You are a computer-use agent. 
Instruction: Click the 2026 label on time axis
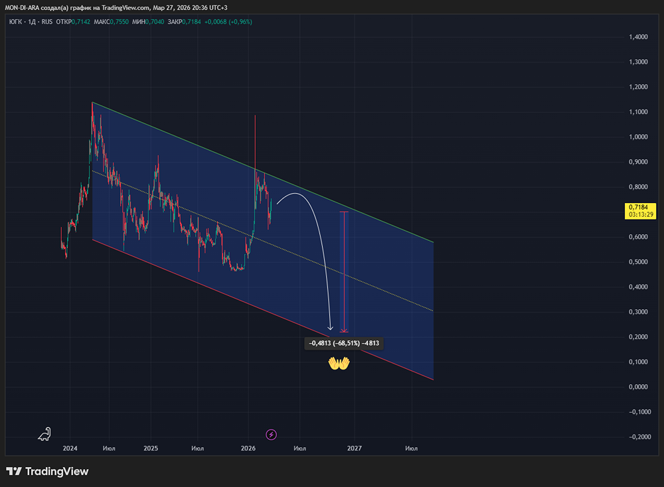click(x=248, y=448)
